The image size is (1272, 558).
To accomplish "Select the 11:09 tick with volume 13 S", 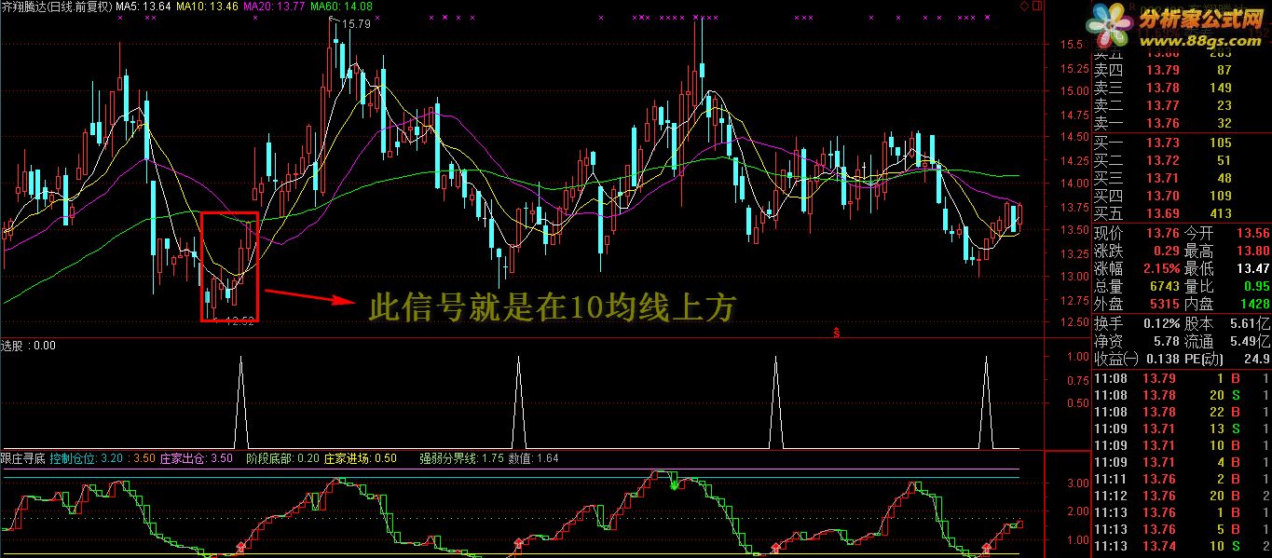I will [1182, 429].
